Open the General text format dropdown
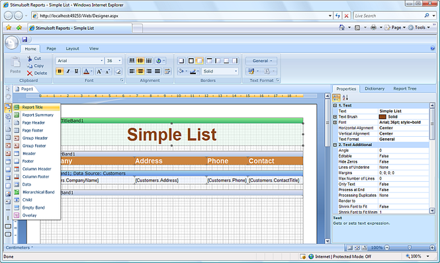440x263 pixels. [x=261, y=61]
